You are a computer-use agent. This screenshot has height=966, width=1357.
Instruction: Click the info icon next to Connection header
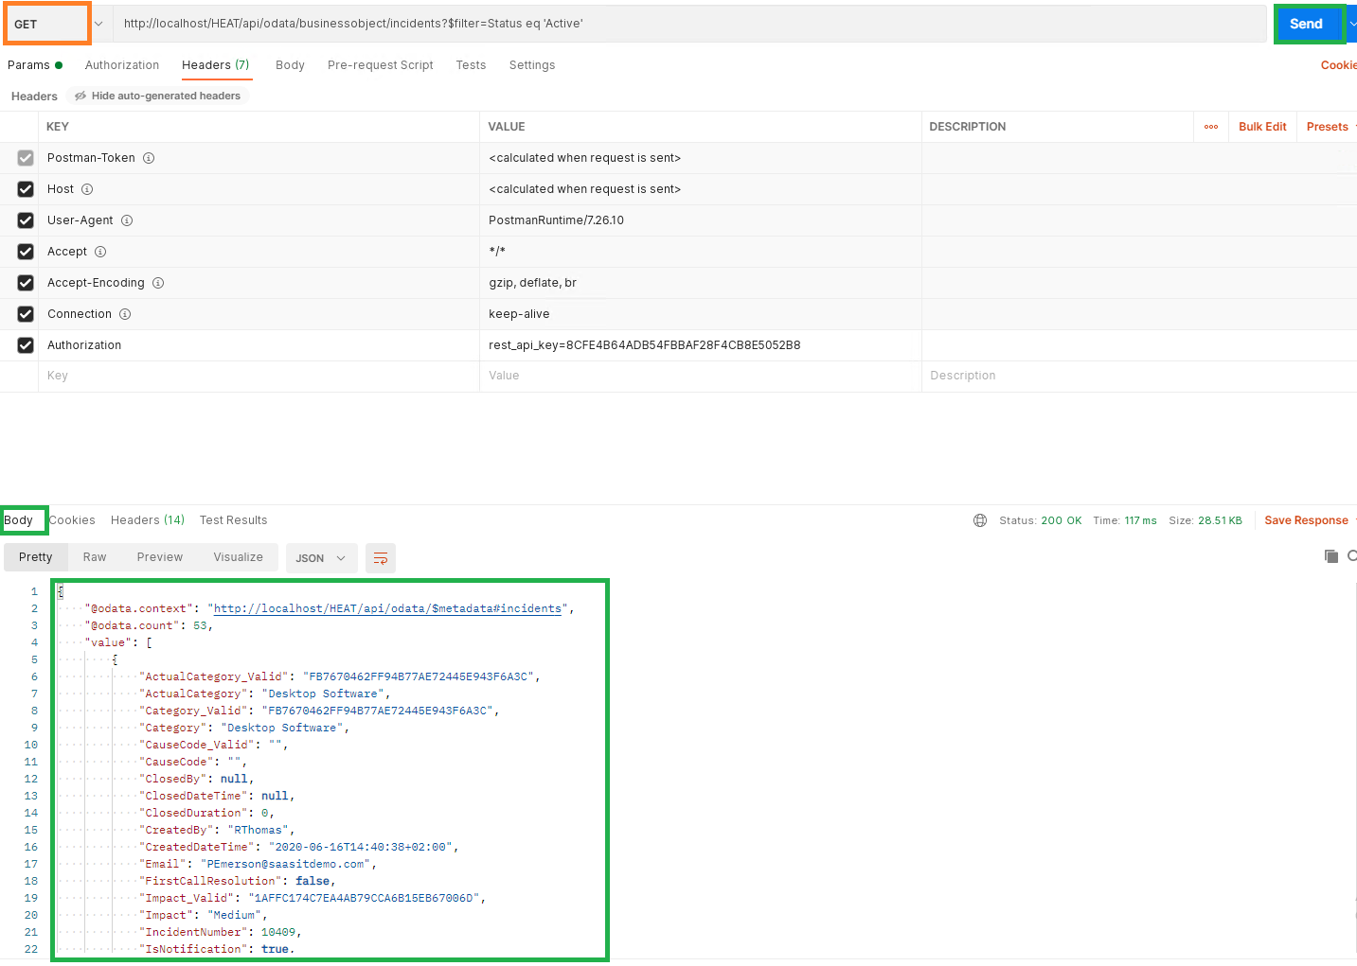coord(126,313)
